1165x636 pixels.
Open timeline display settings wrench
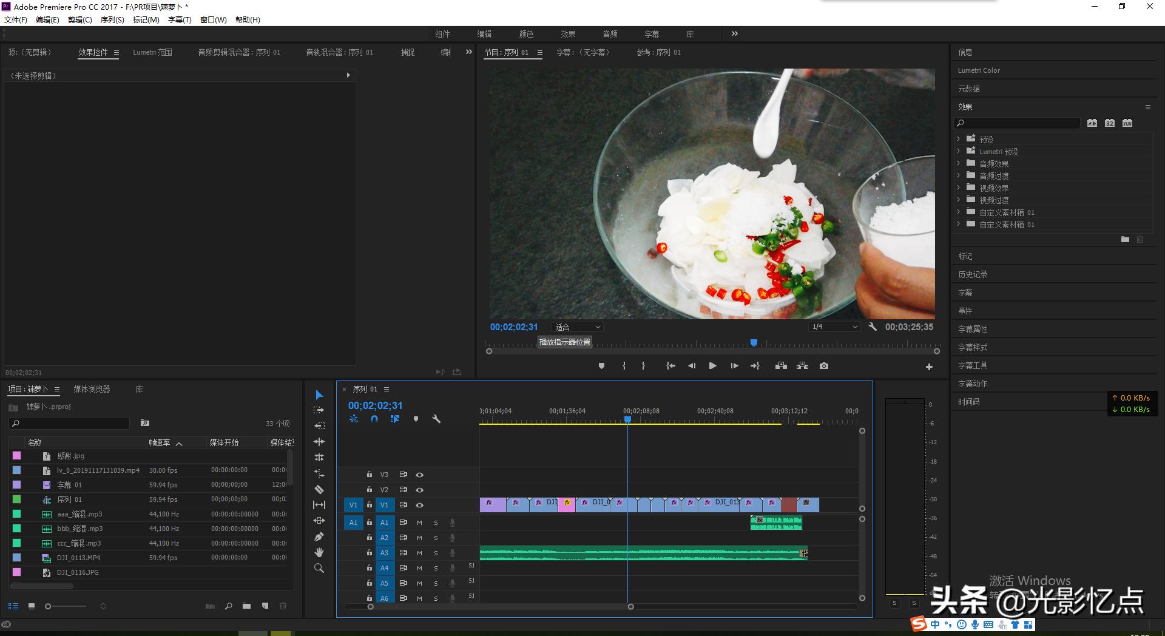[436, 419]
